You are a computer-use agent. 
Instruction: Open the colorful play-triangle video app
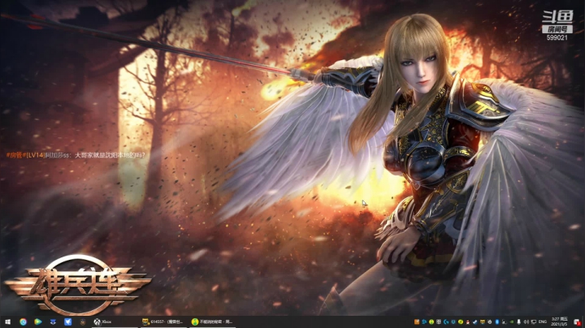coord(37,322)
